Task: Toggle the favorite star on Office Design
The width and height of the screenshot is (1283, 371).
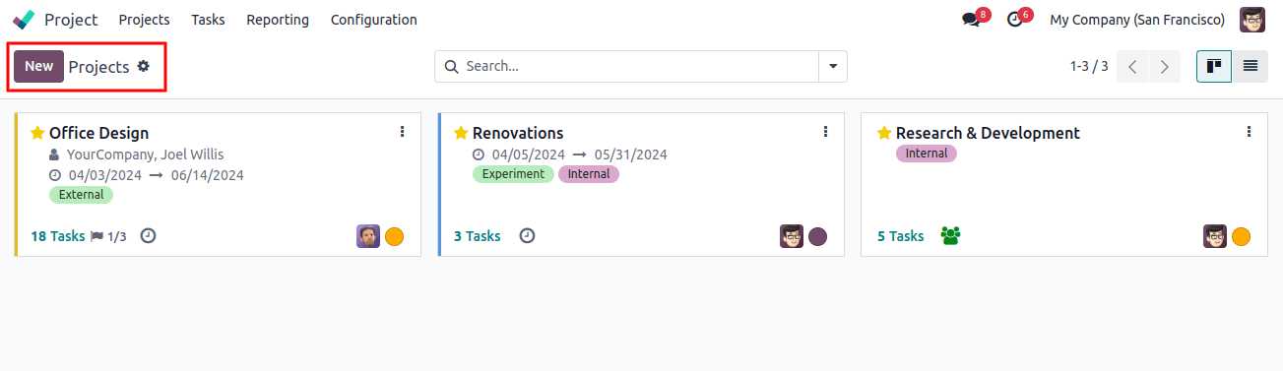Action: point(37,133)
